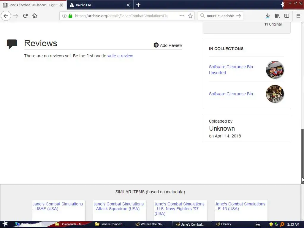Submit search with the arrow button
304x228 pixels.
click(x=239, y=16)
